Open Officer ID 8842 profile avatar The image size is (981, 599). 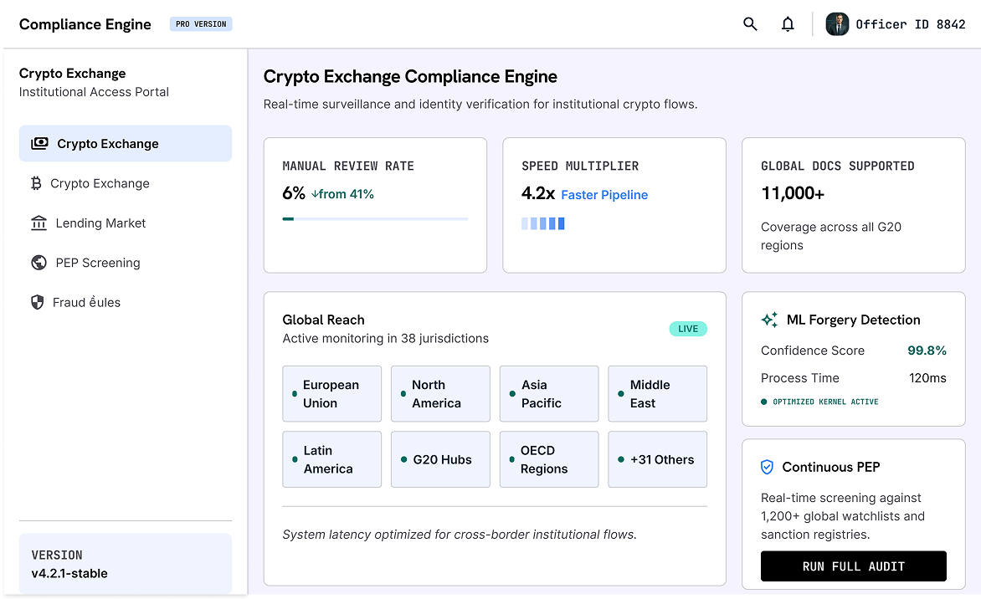tap(837, 24)
